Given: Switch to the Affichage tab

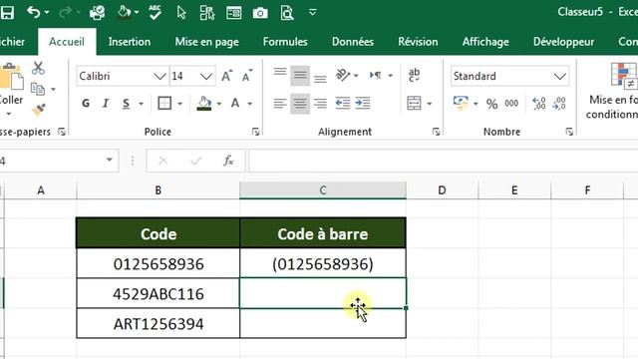Looking at the screenshot, I should (x=485, y=42).
